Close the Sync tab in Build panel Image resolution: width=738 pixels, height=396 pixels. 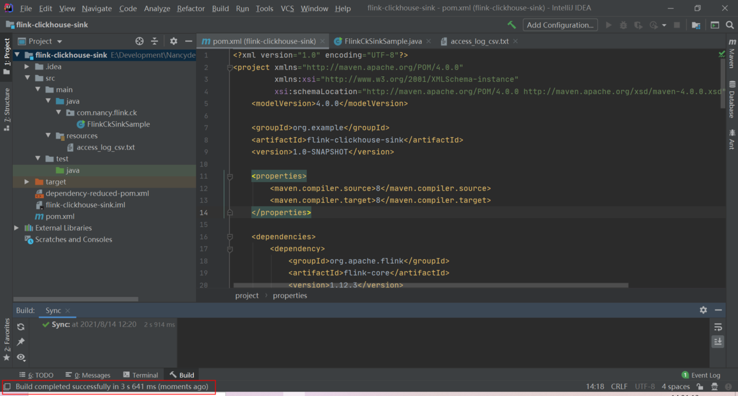point(68,311)
